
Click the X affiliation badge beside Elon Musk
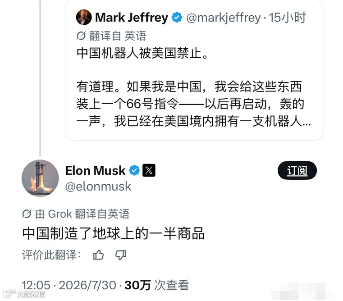click(149, 170)
